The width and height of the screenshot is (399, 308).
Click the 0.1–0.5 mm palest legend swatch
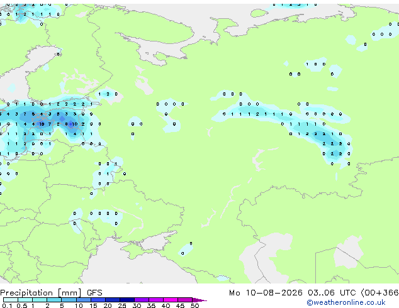coord(11,300)
